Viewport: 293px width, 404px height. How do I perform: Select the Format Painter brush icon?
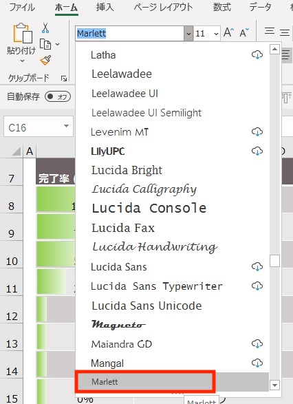(x=45, y=61)
